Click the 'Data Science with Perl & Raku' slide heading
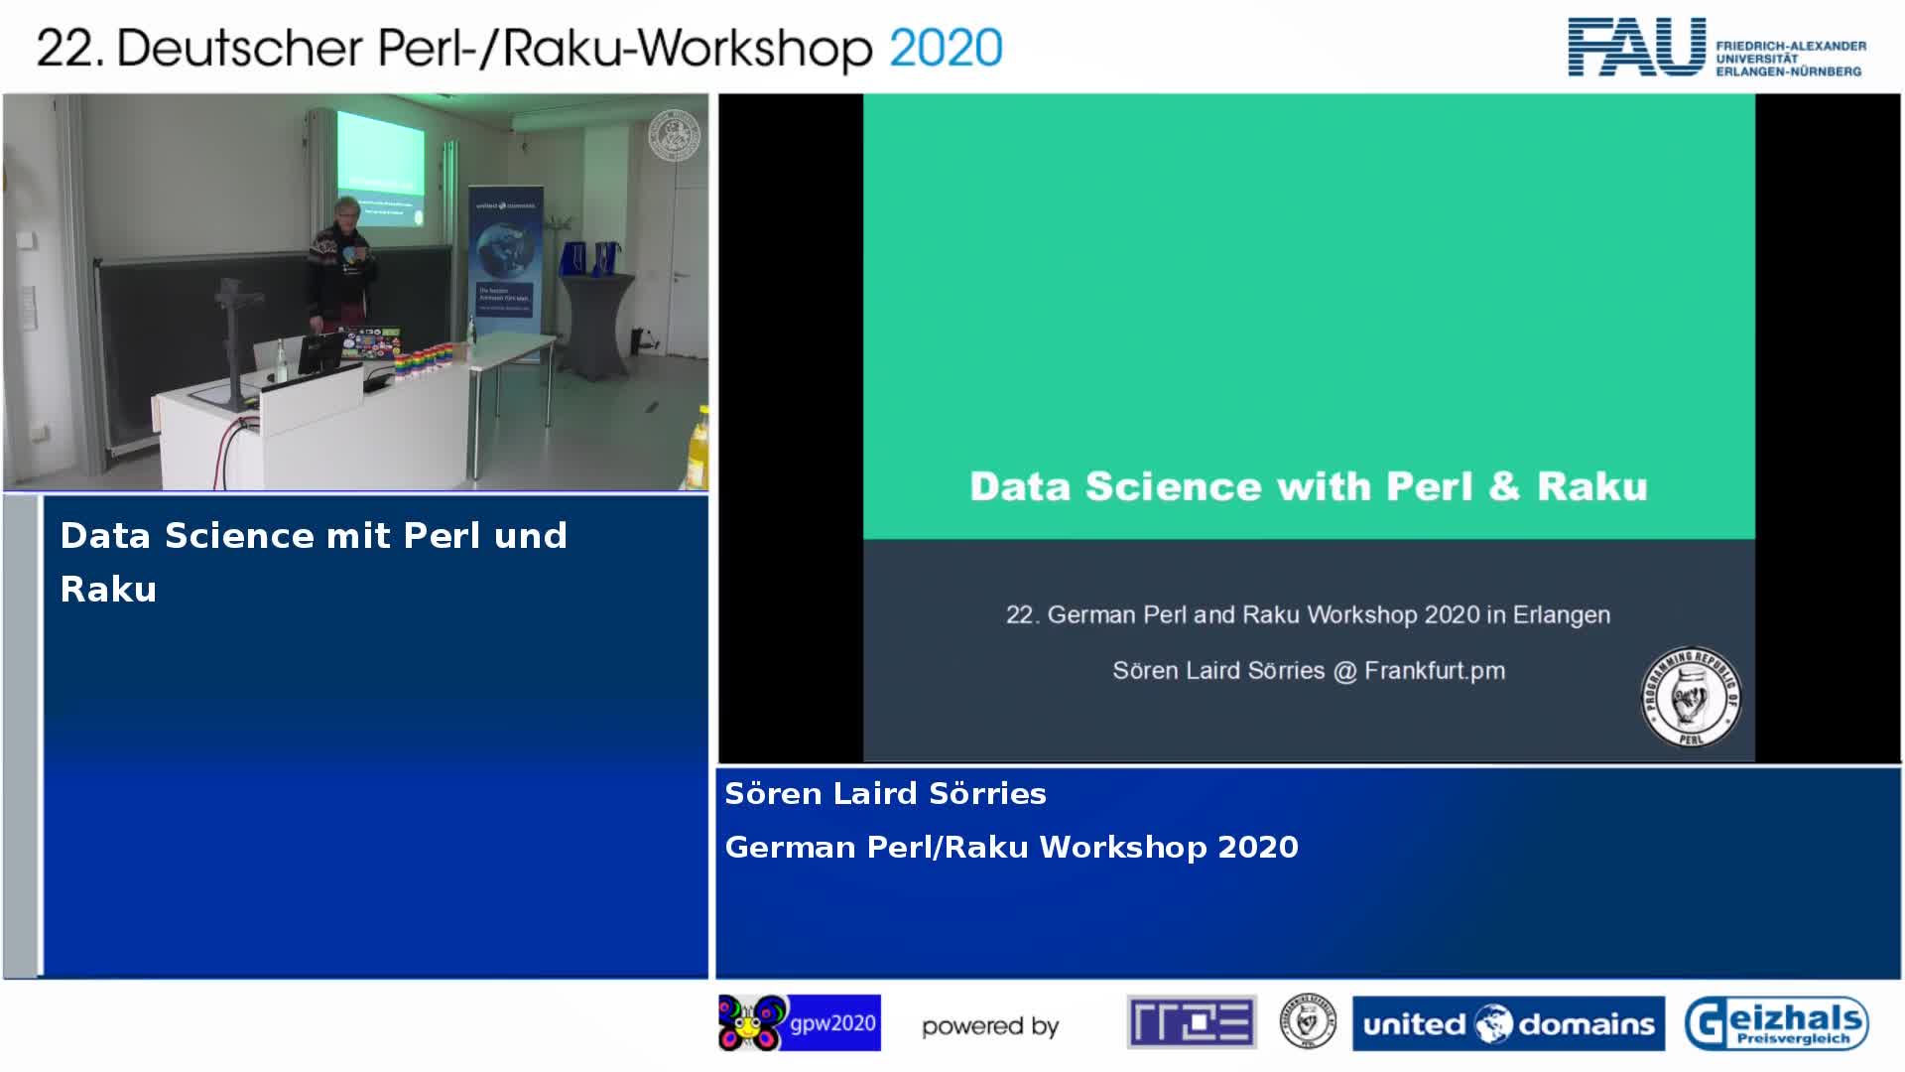Screen dimensions: 1905x1072 coord(1308,486)
